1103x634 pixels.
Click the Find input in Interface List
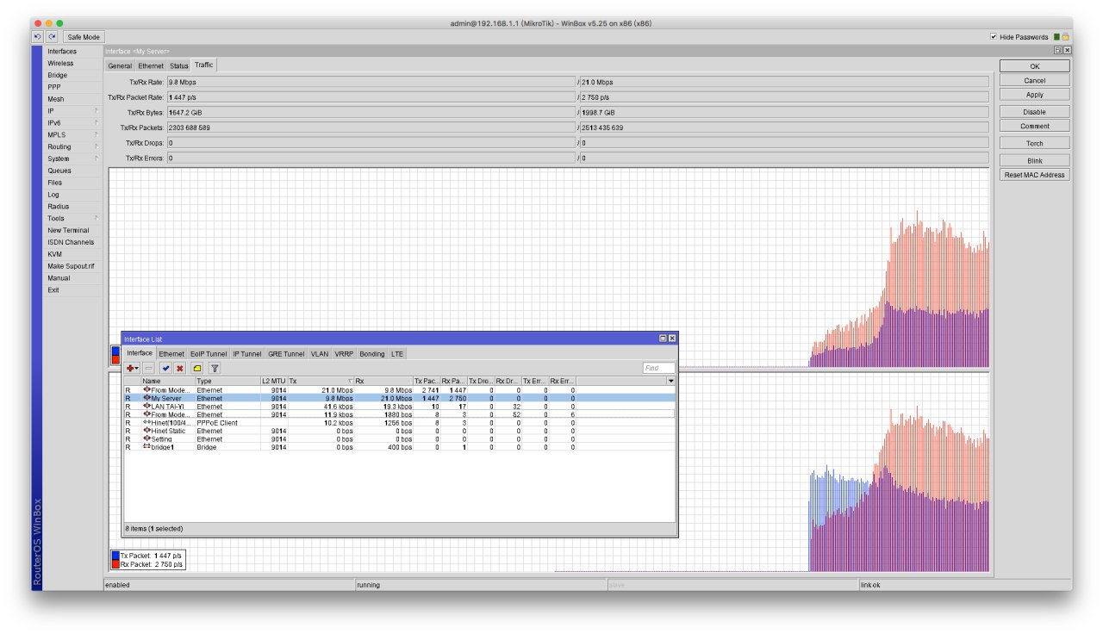click(658, 368)
